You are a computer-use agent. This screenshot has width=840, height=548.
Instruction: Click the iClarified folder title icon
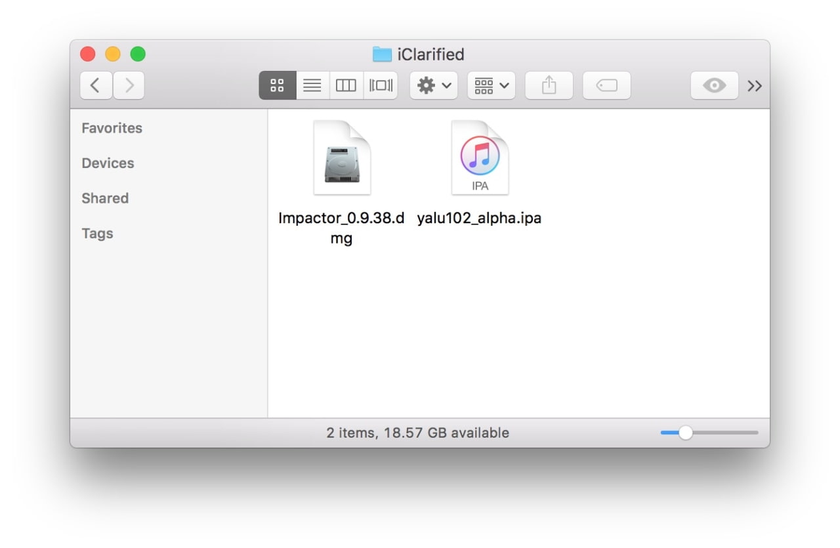pos(382,54)
